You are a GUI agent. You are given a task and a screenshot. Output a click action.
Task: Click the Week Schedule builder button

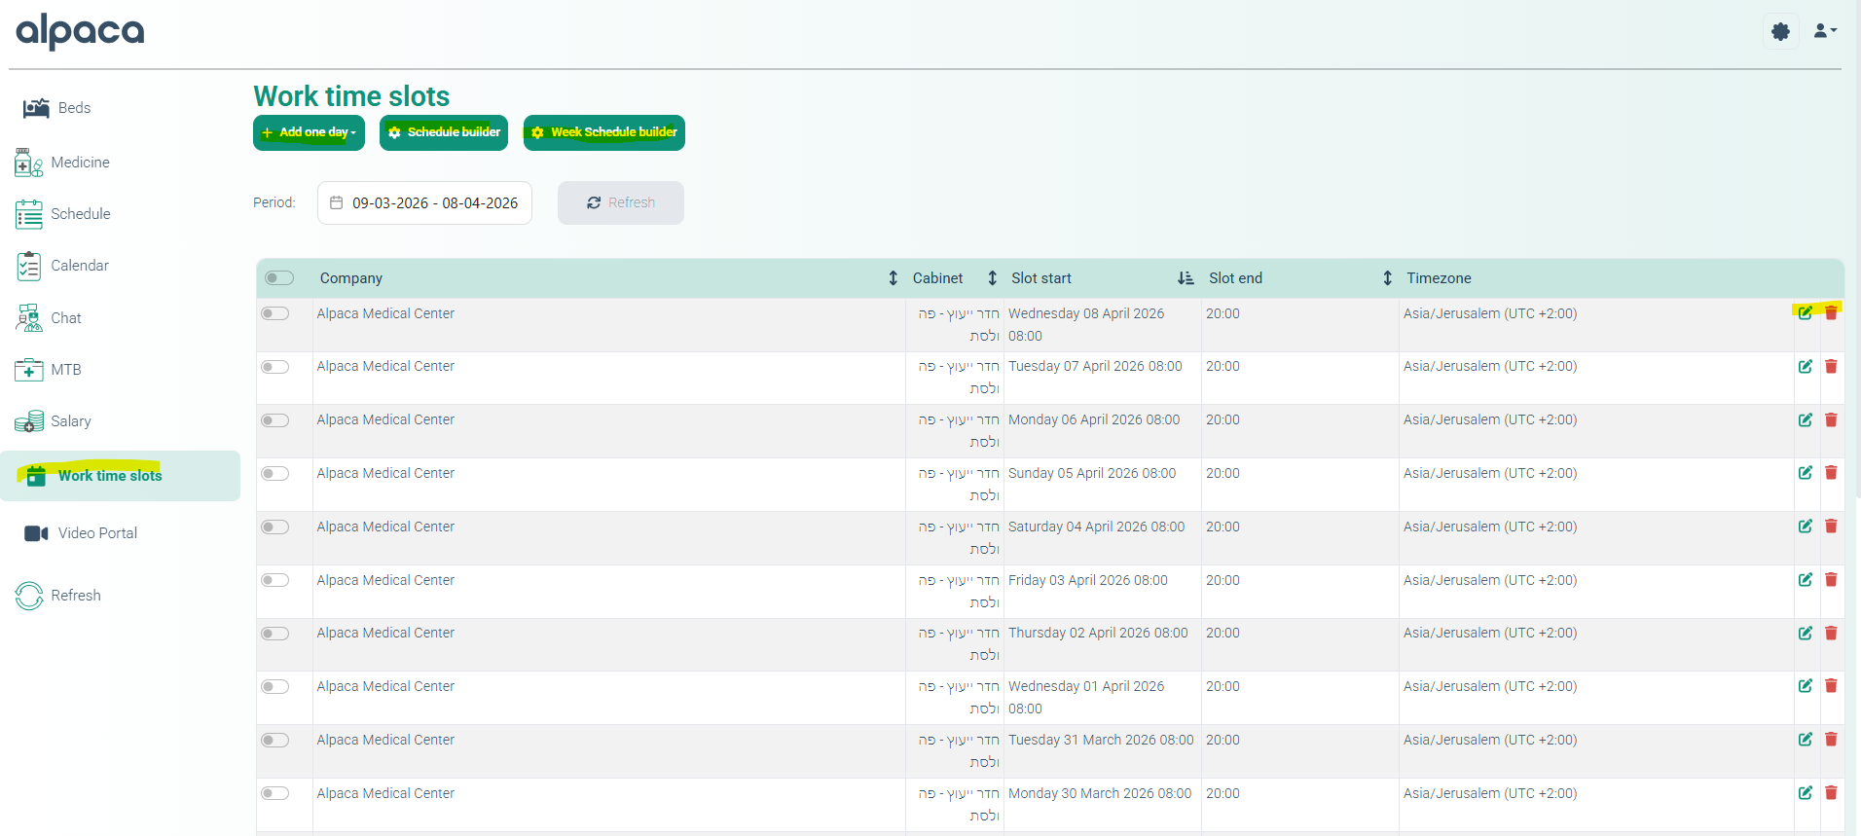click(603, 132)
